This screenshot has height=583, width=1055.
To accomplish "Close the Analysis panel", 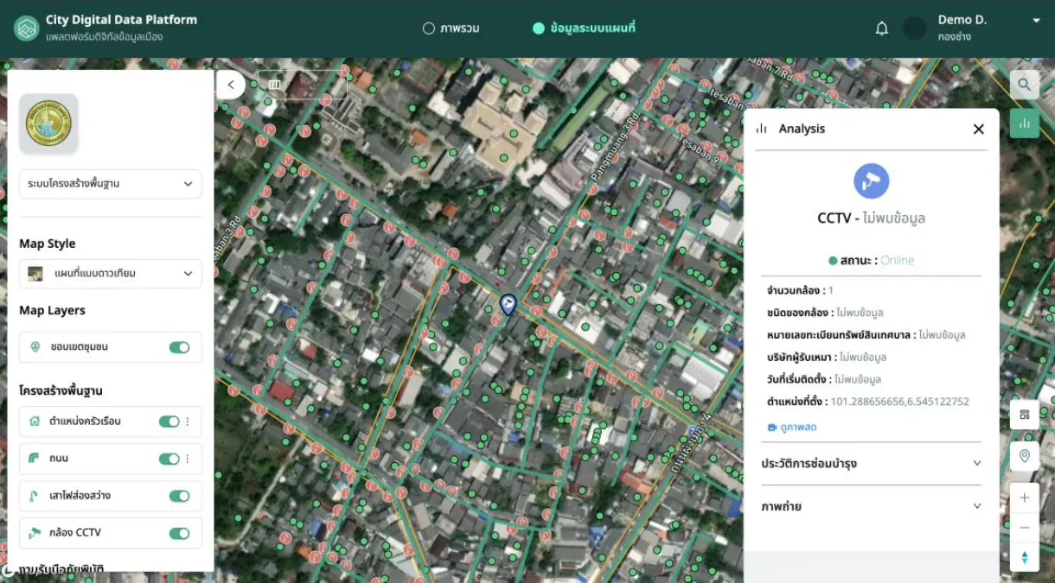I will coord(978,129).
